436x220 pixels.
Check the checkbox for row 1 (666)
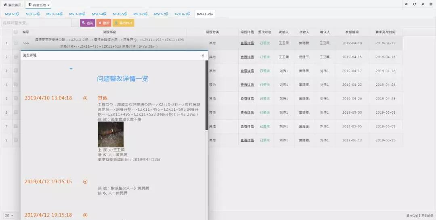(x=16, y=43)
